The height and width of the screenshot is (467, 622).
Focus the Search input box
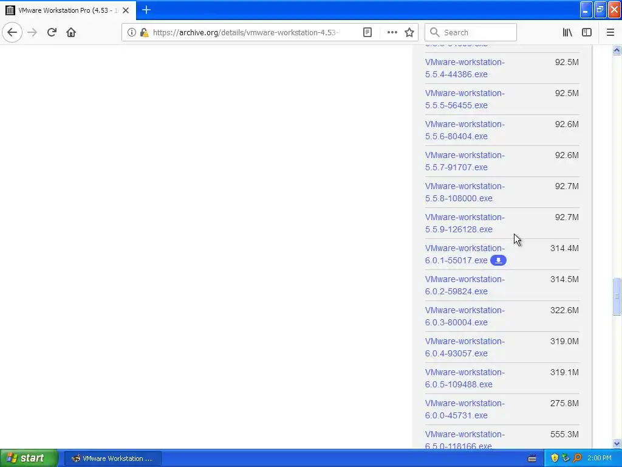[x=471, y=32]
